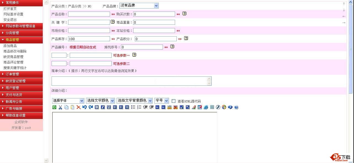Open the 添加商品 link

(10, 46)
